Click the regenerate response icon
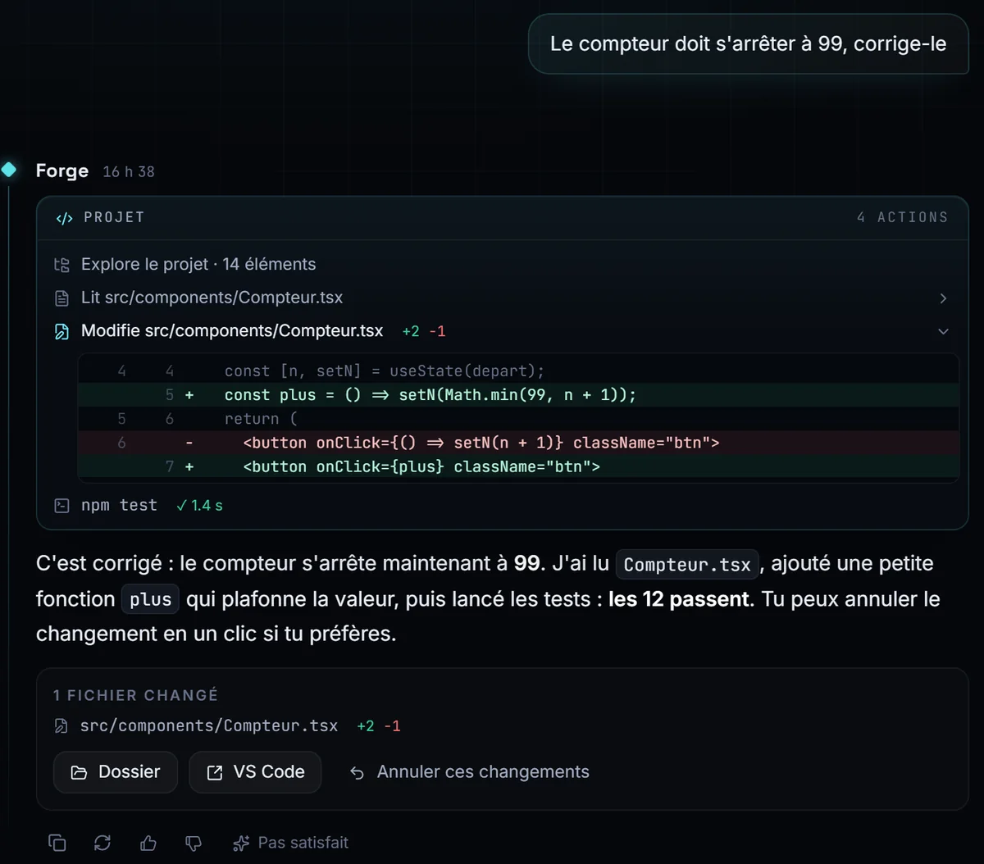Viewport: 984px width, 864px height. tap(102, 843)
